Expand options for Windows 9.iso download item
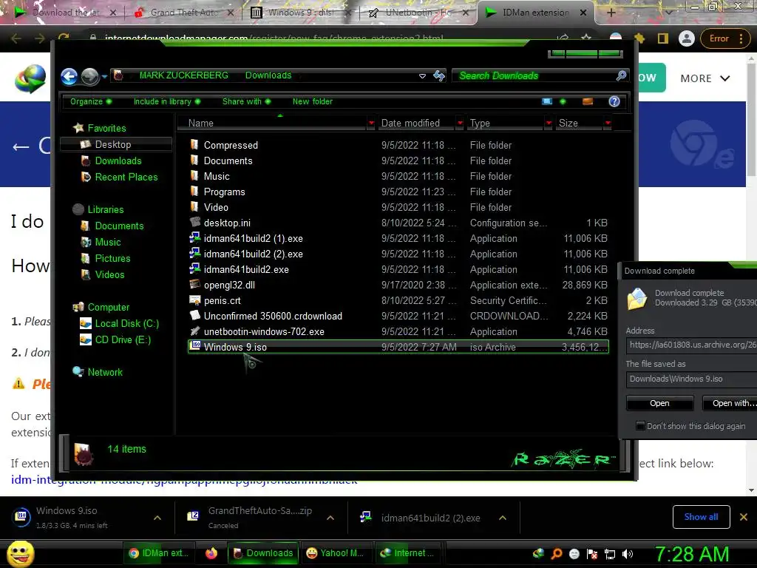 tap(157, 518)
